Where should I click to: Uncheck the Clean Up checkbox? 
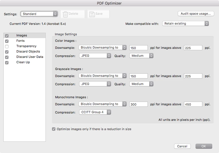pyautogui.click(x=7, y=63)
